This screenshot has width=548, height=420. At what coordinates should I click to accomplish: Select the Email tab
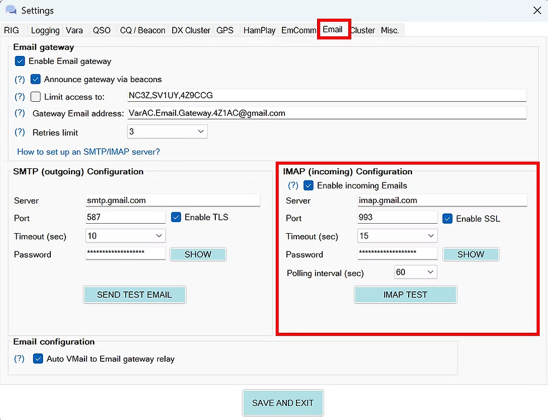[x=332, y=29]
